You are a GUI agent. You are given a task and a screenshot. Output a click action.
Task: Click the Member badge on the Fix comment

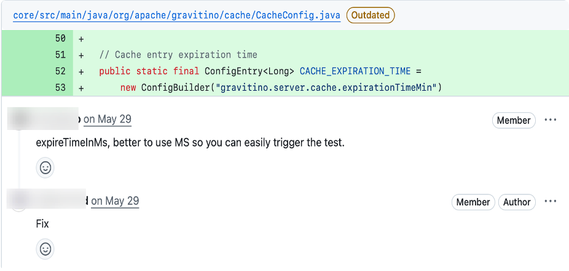tap(473, 202)
